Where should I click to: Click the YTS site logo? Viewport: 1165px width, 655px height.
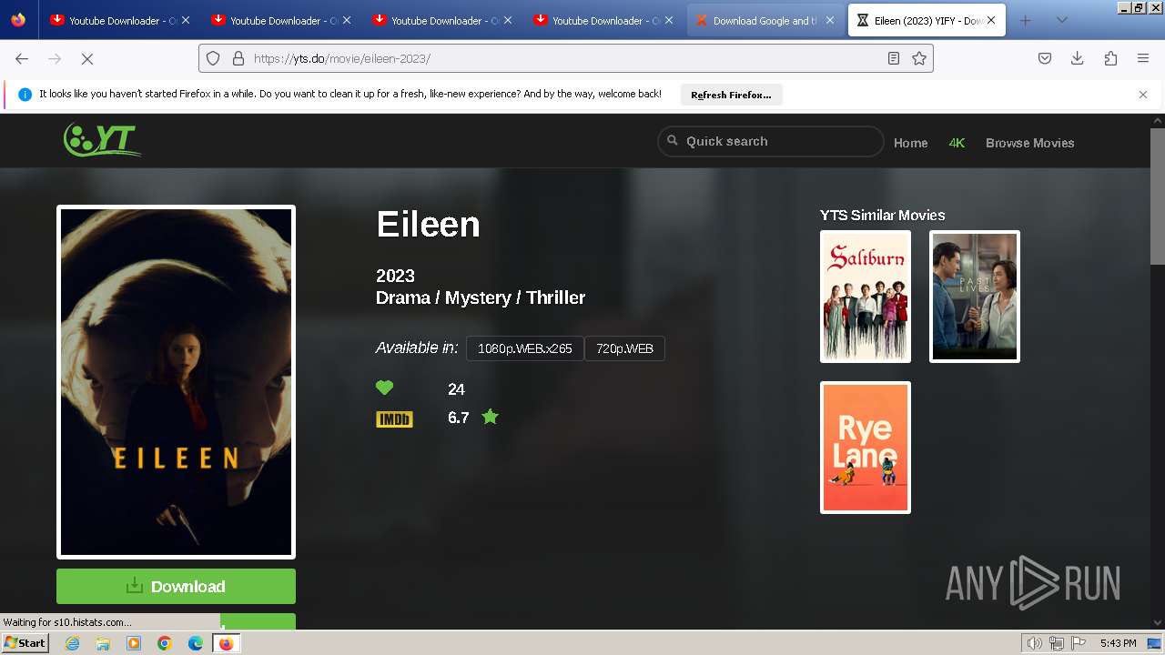[x=102, y=139]
